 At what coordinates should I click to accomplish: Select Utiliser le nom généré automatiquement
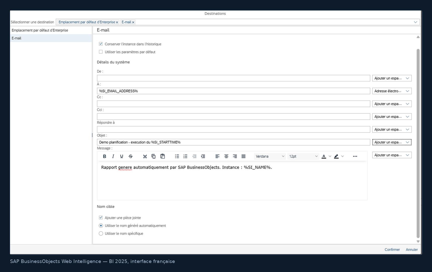pos(101,226)
